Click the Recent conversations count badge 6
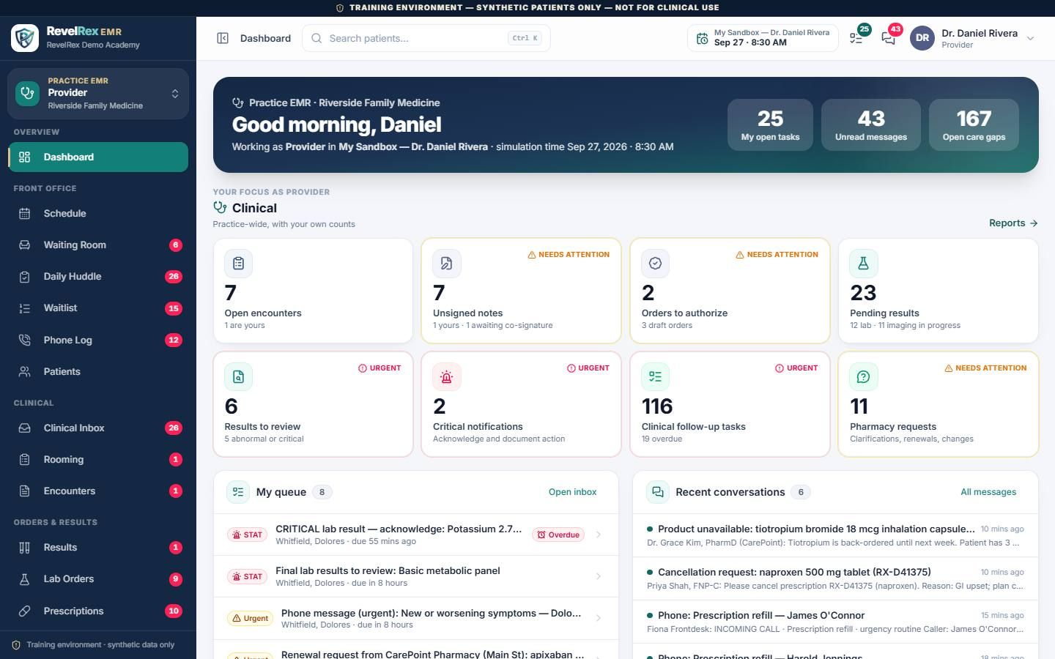The image size is (1055, 659). tap(801, 492)
